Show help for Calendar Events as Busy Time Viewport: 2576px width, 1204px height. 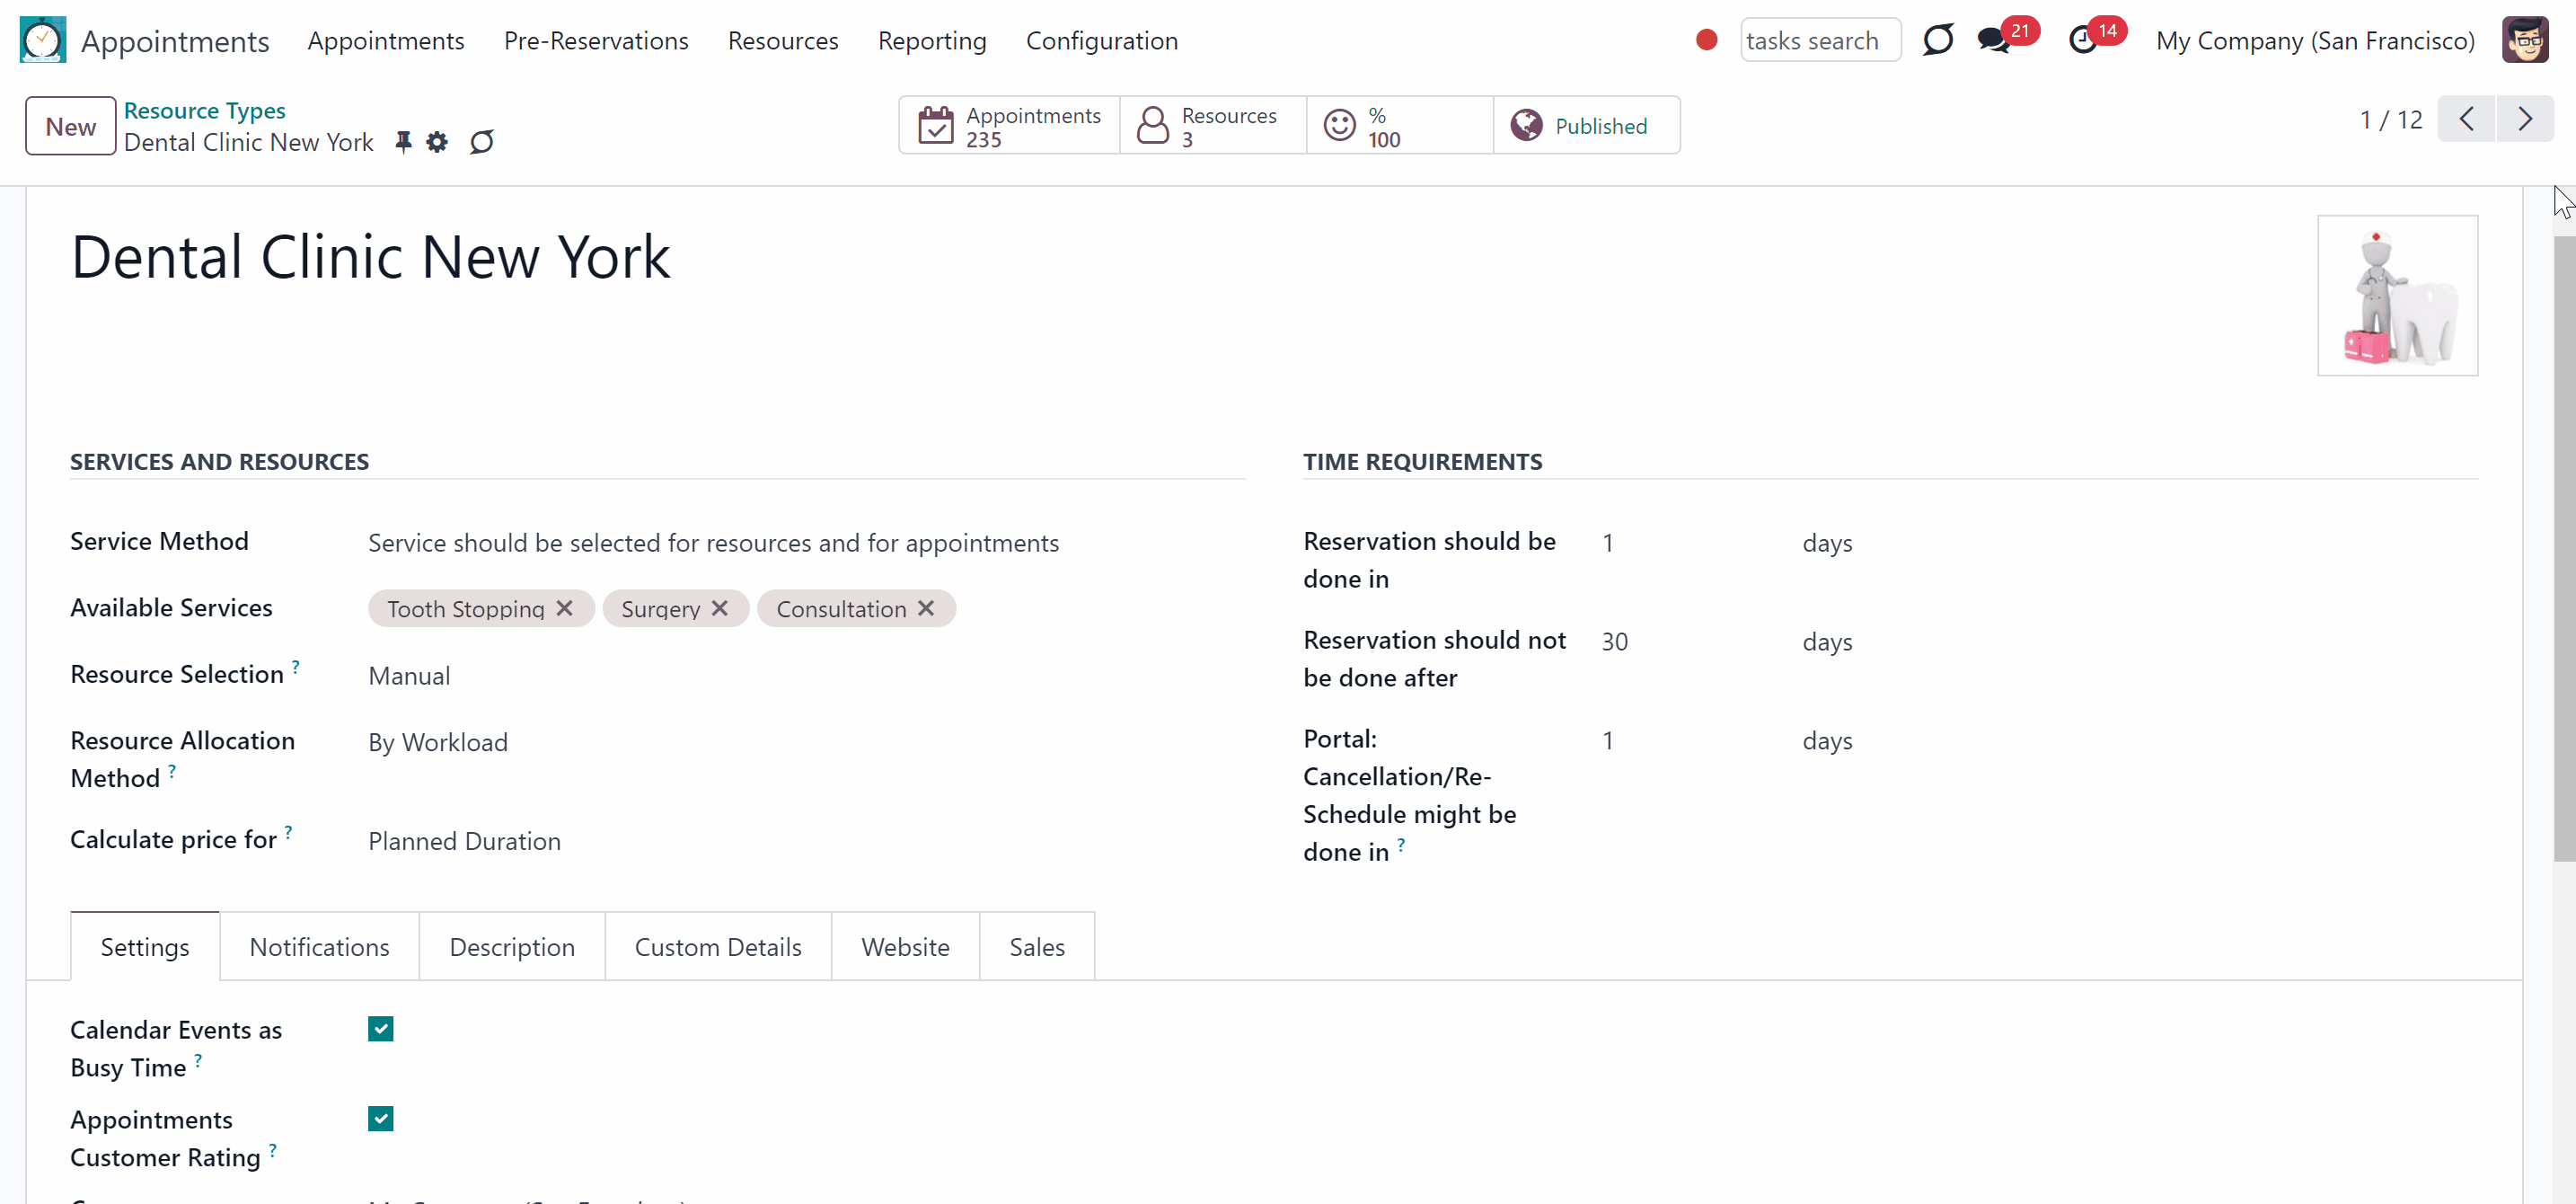[198, 1060]
